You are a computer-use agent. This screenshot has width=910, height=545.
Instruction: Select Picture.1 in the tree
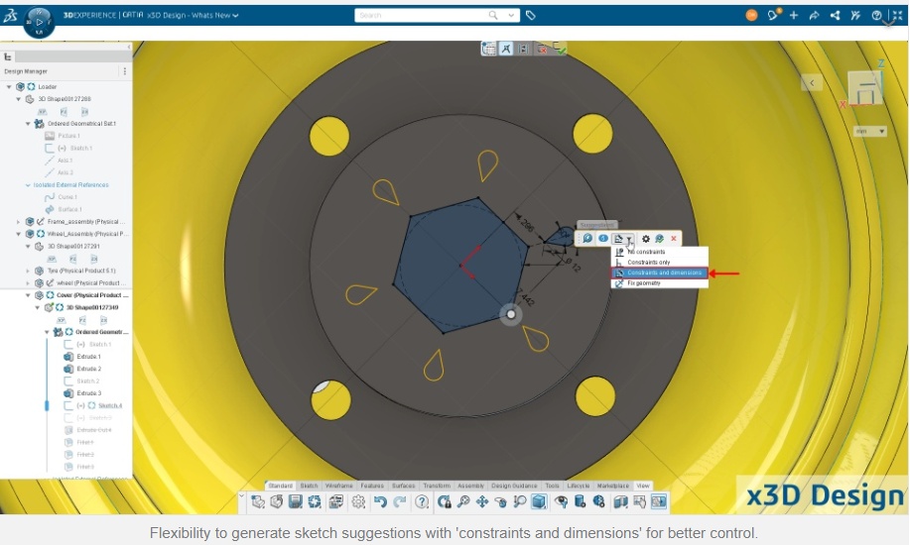click(x=68, y=136)
